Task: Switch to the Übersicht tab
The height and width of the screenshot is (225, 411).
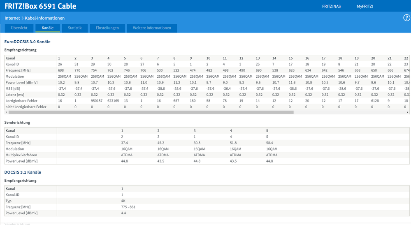Action: (x=19, y=28)
